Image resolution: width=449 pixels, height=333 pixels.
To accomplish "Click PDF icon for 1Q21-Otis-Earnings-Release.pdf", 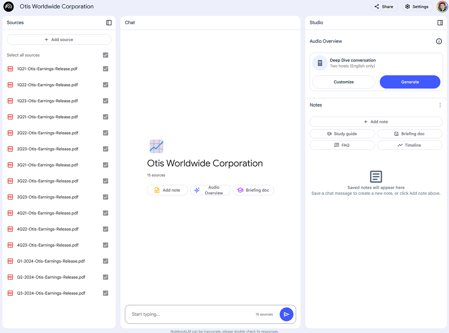I will (x=10, y=69).
